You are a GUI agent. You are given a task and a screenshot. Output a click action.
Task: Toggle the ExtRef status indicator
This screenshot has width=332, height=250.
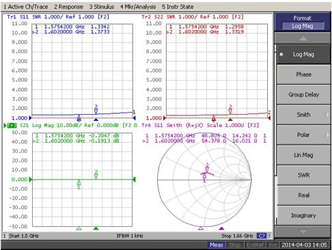(x=255, y=245)
